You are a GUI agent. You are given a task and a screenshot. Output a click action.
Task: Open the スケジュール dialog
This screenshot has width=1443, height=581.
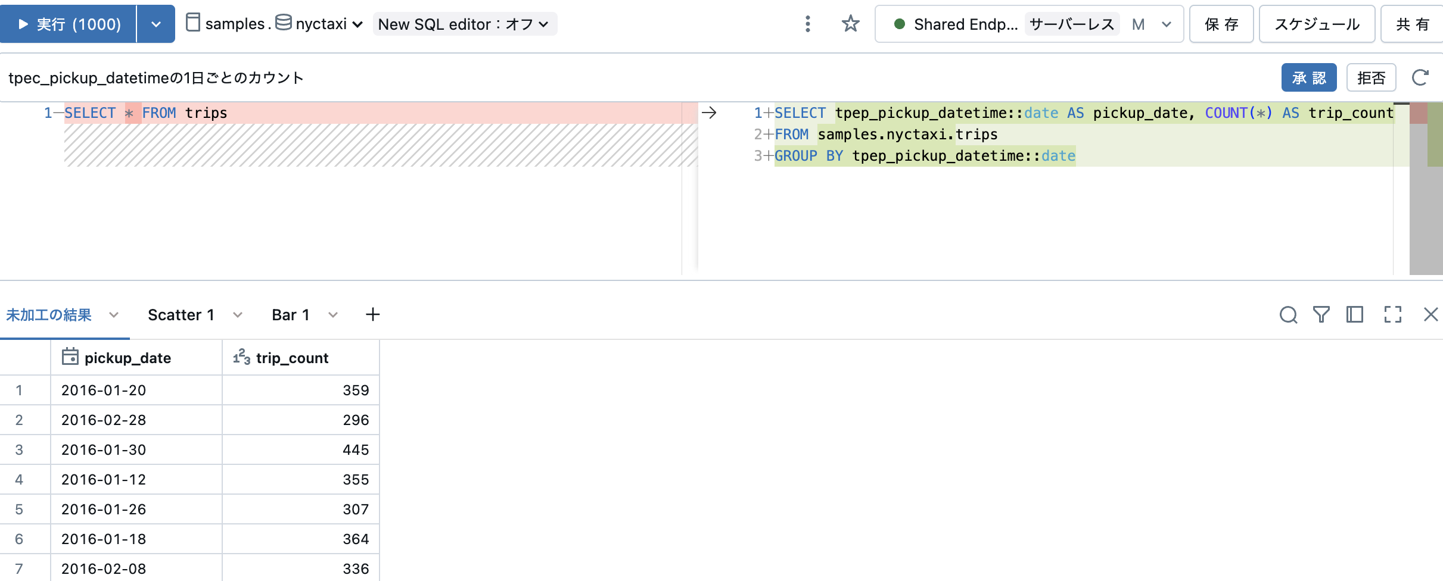click(x=1317, y=24)
